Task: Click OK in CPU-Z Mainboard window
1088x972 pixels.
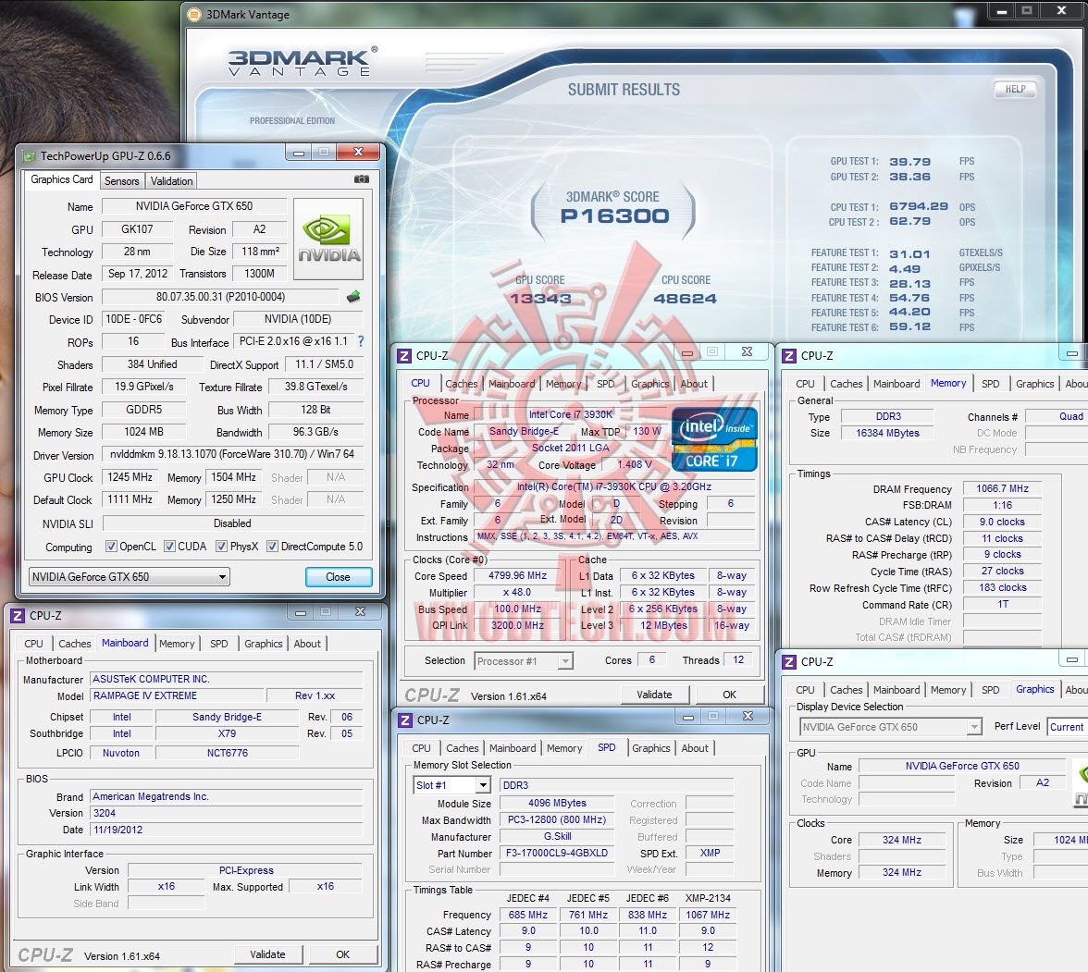Action: coord(342,954)
